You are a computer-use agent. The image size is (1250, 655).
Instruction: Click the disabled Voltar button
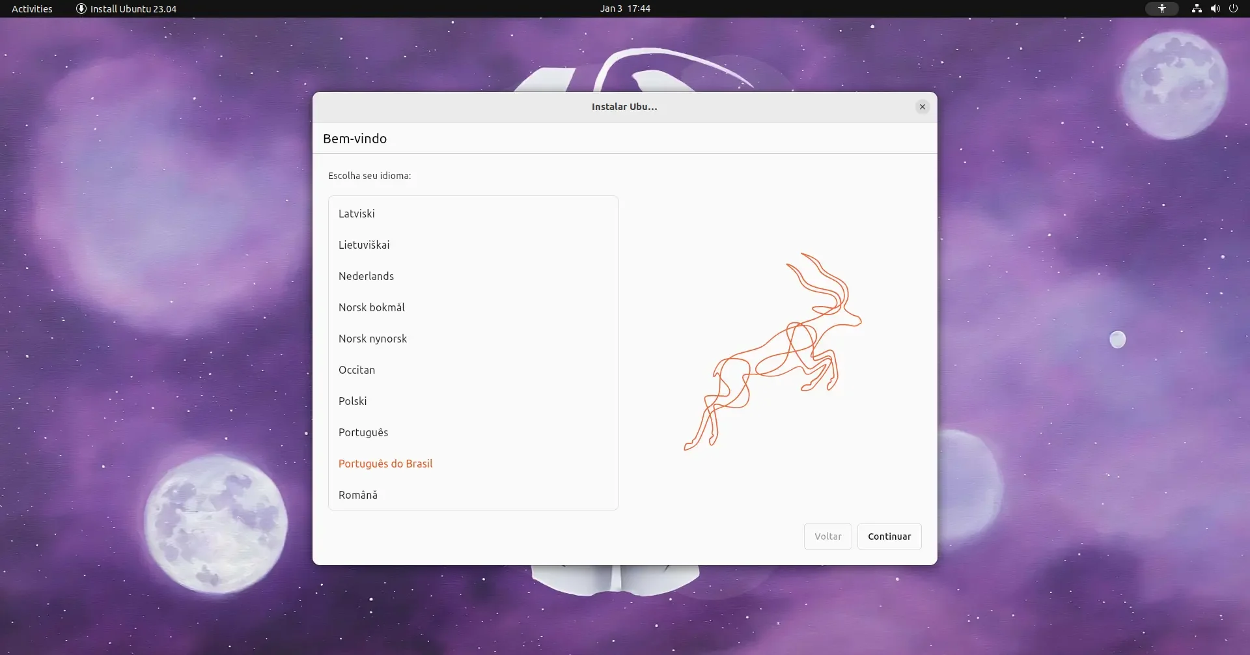pyautogui.click(x=828, y=537)
